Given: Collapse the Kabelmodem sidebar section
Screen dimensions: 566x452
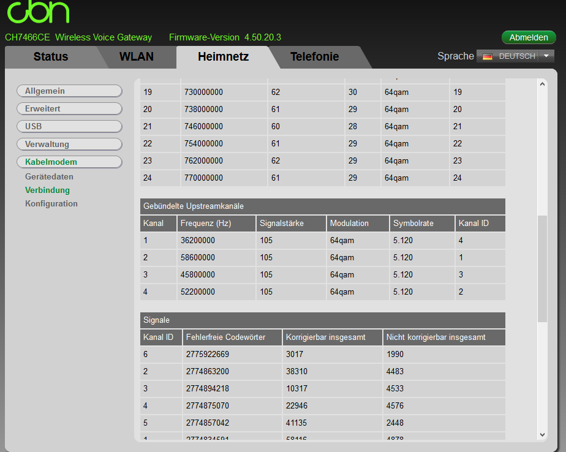Looking at the screenshot, I should (x=69, y=162).
